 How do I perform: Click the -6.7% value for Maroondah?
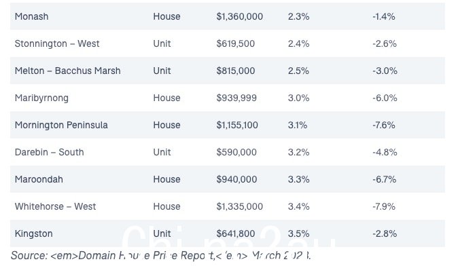coord(384,179)
